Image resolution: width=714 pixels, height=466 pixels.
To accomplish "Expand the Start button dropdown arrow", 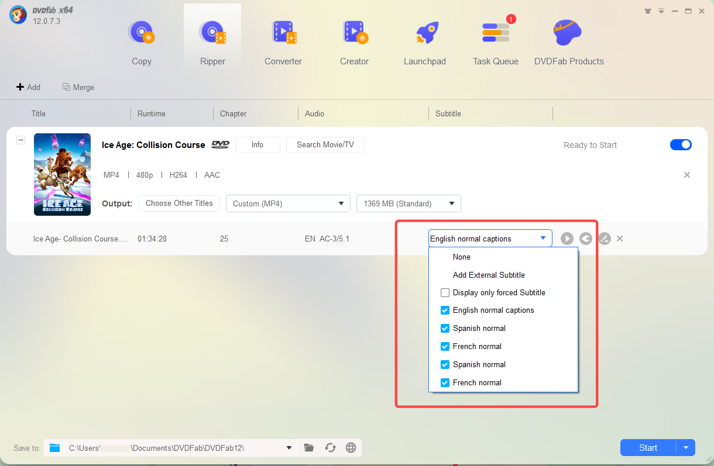I will click(x=686, y=448).
